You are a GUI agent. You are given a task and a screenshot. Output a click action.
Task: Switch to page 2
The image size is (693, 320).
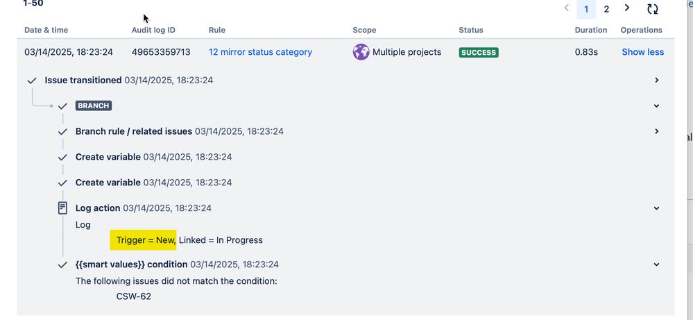[x=606, y=9]
